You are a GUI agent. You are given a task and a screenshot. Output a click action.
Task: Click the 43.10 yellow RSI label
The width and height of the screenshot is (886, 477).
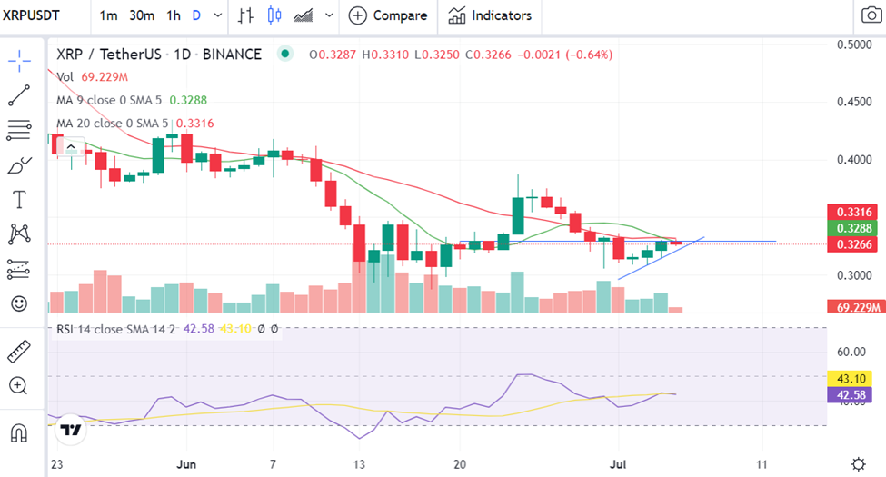pos(850,379)
